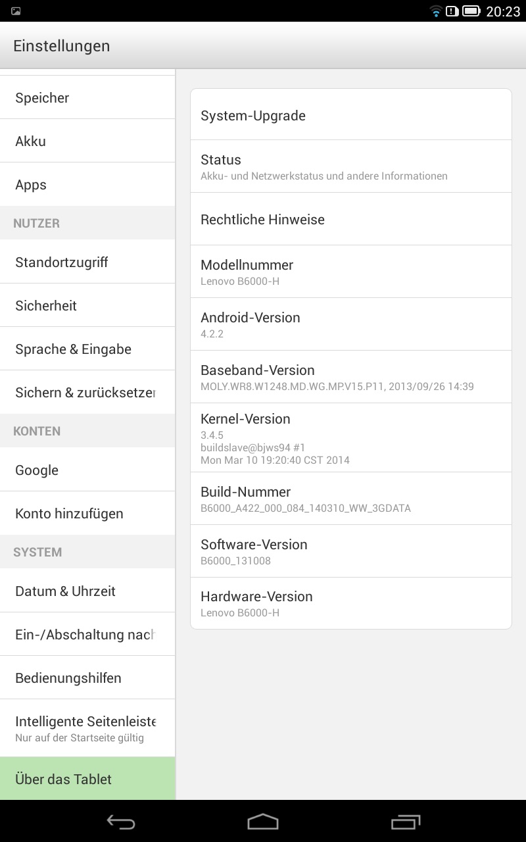Tap the SIM alert status icon

pos(452,11)
